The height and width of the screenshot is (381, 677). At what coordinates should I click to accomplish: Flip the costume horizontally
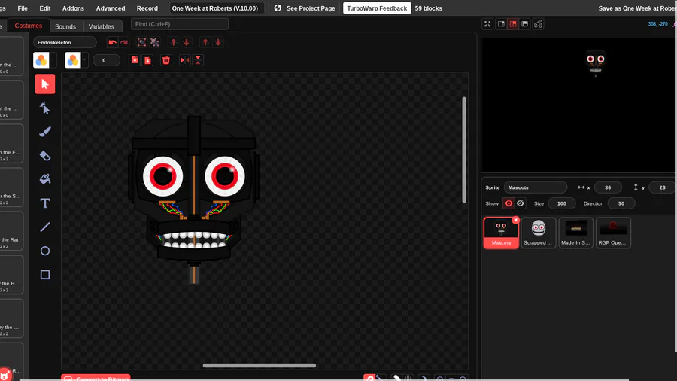pyautogui.click(x=185, y=60)
